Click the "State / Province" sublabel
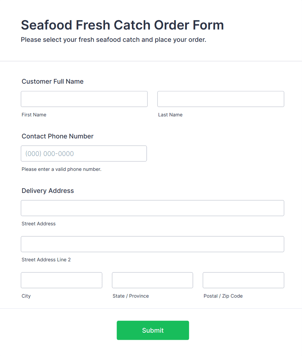Screen dimensions: 302x356 pyautogui.click(x=131, y=296)
